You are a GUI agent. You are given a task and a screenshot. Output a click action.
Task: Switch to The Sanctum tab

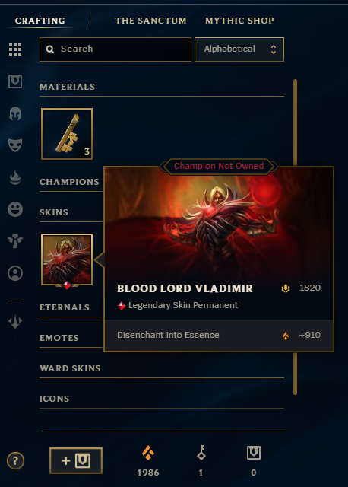pyautogui.click(x=150, y=21)
